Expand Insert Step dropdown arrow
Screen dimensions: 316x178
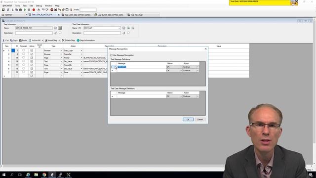click(59, 41)
